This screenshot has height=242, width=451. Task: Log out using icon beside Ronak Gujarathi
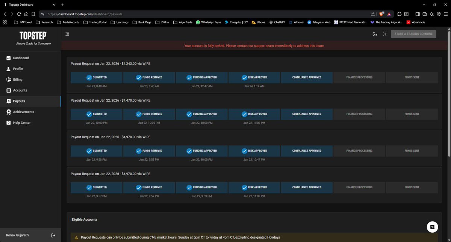tap(53, 235)
